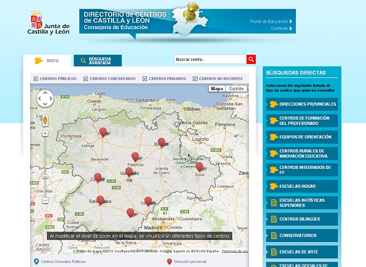The image size is (366, 267).
Task: Click the Aranda de Duero map label
Action: pos(161,171)
